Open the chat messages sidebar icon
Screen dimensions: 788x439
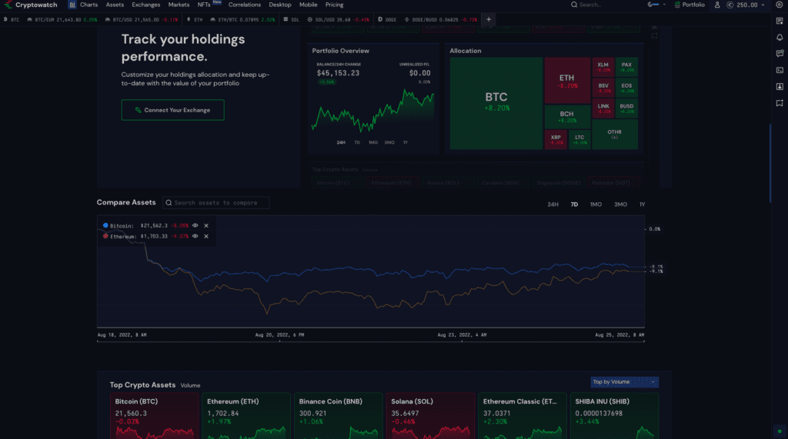[x=780, y=54]
